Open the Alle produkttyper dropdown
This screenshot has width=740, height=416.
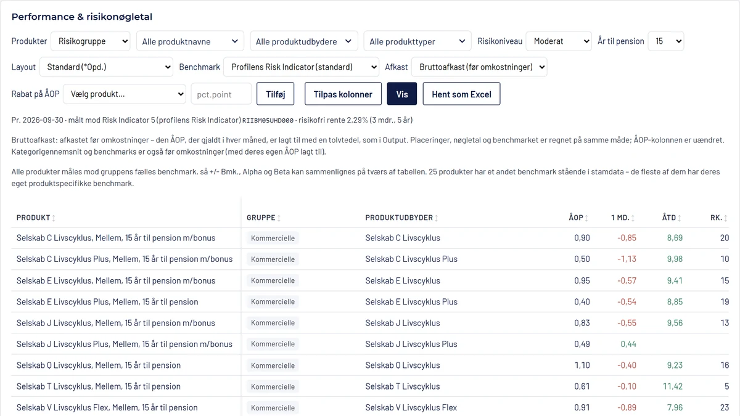tap(417, 41)
